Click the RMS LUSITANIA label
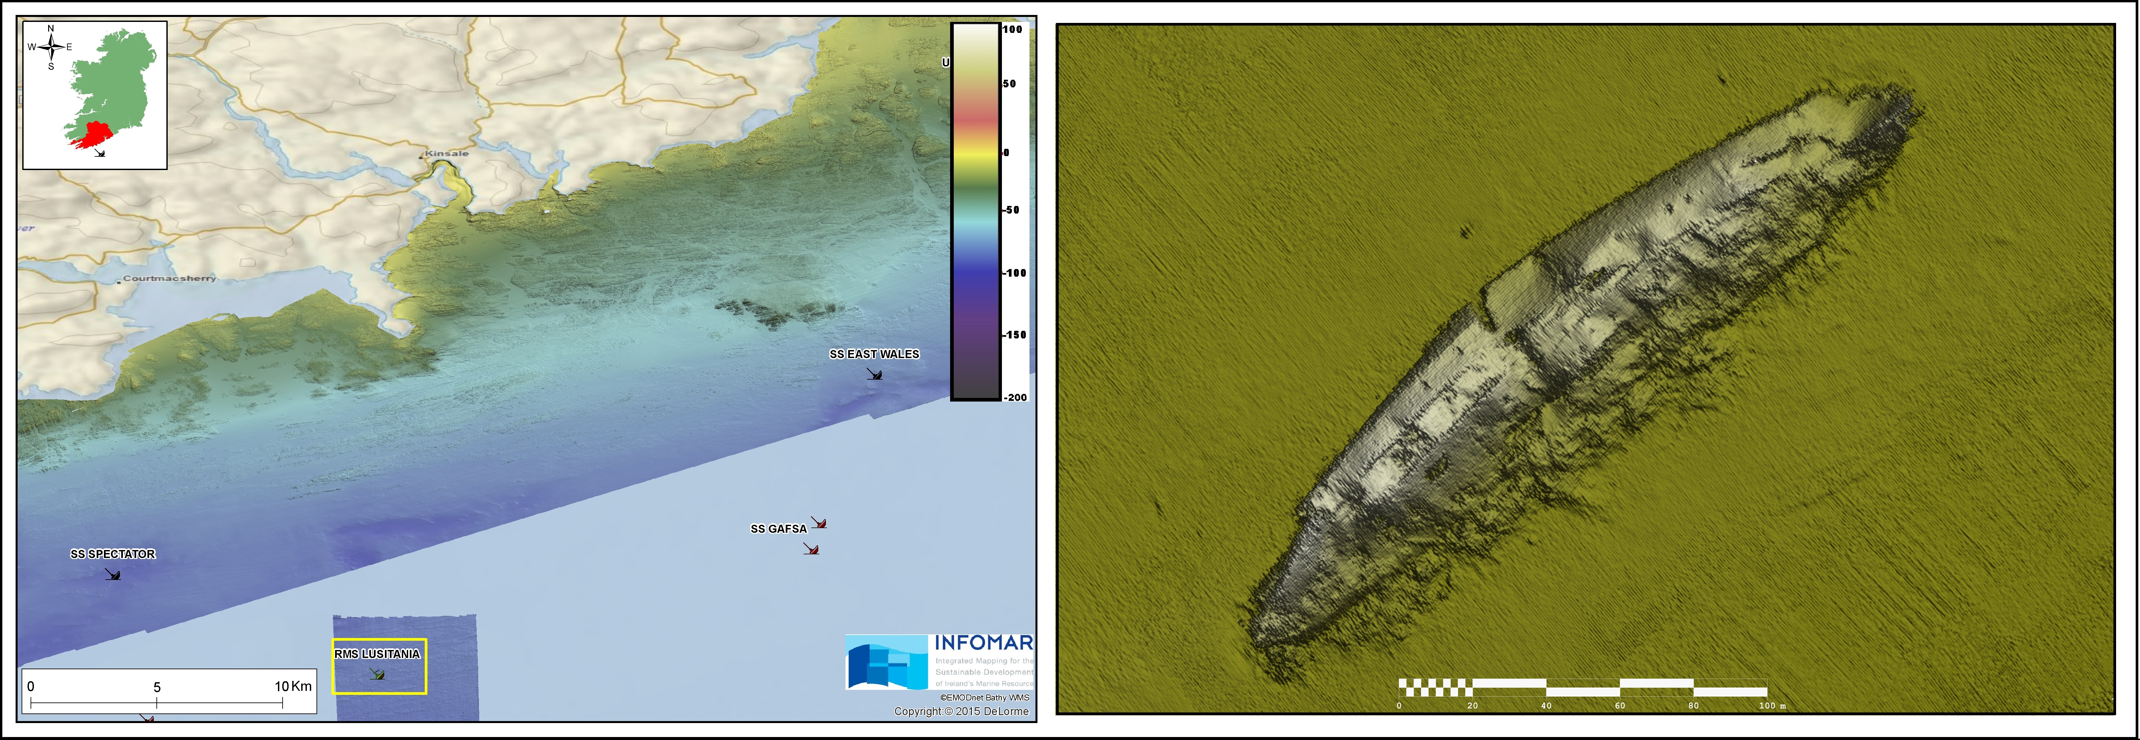 (377, 654)
